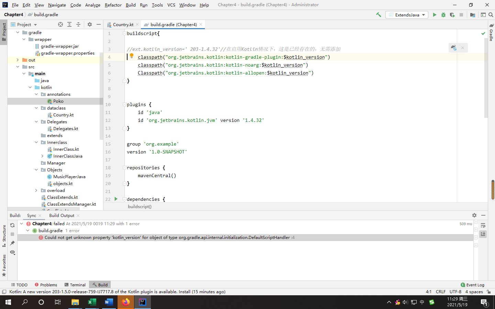Image resolution: width=495 pixels, height=309 pixels.
Task: Run ExtendsJava with green play button
Action: click(x=434, y=15)
